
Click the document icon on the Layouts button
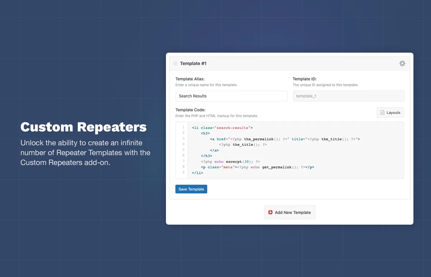[x=383, y=112]
